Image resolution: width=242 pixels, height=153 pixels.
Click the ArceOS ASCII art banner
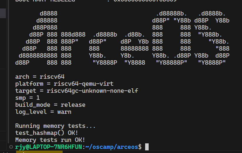tap(122, 38)
